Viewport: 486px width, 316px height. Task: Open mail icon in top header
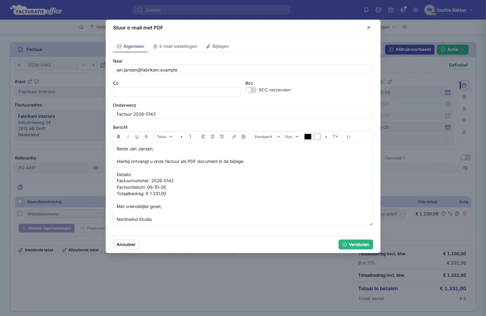pyautogui.click(x=379, y=10)
